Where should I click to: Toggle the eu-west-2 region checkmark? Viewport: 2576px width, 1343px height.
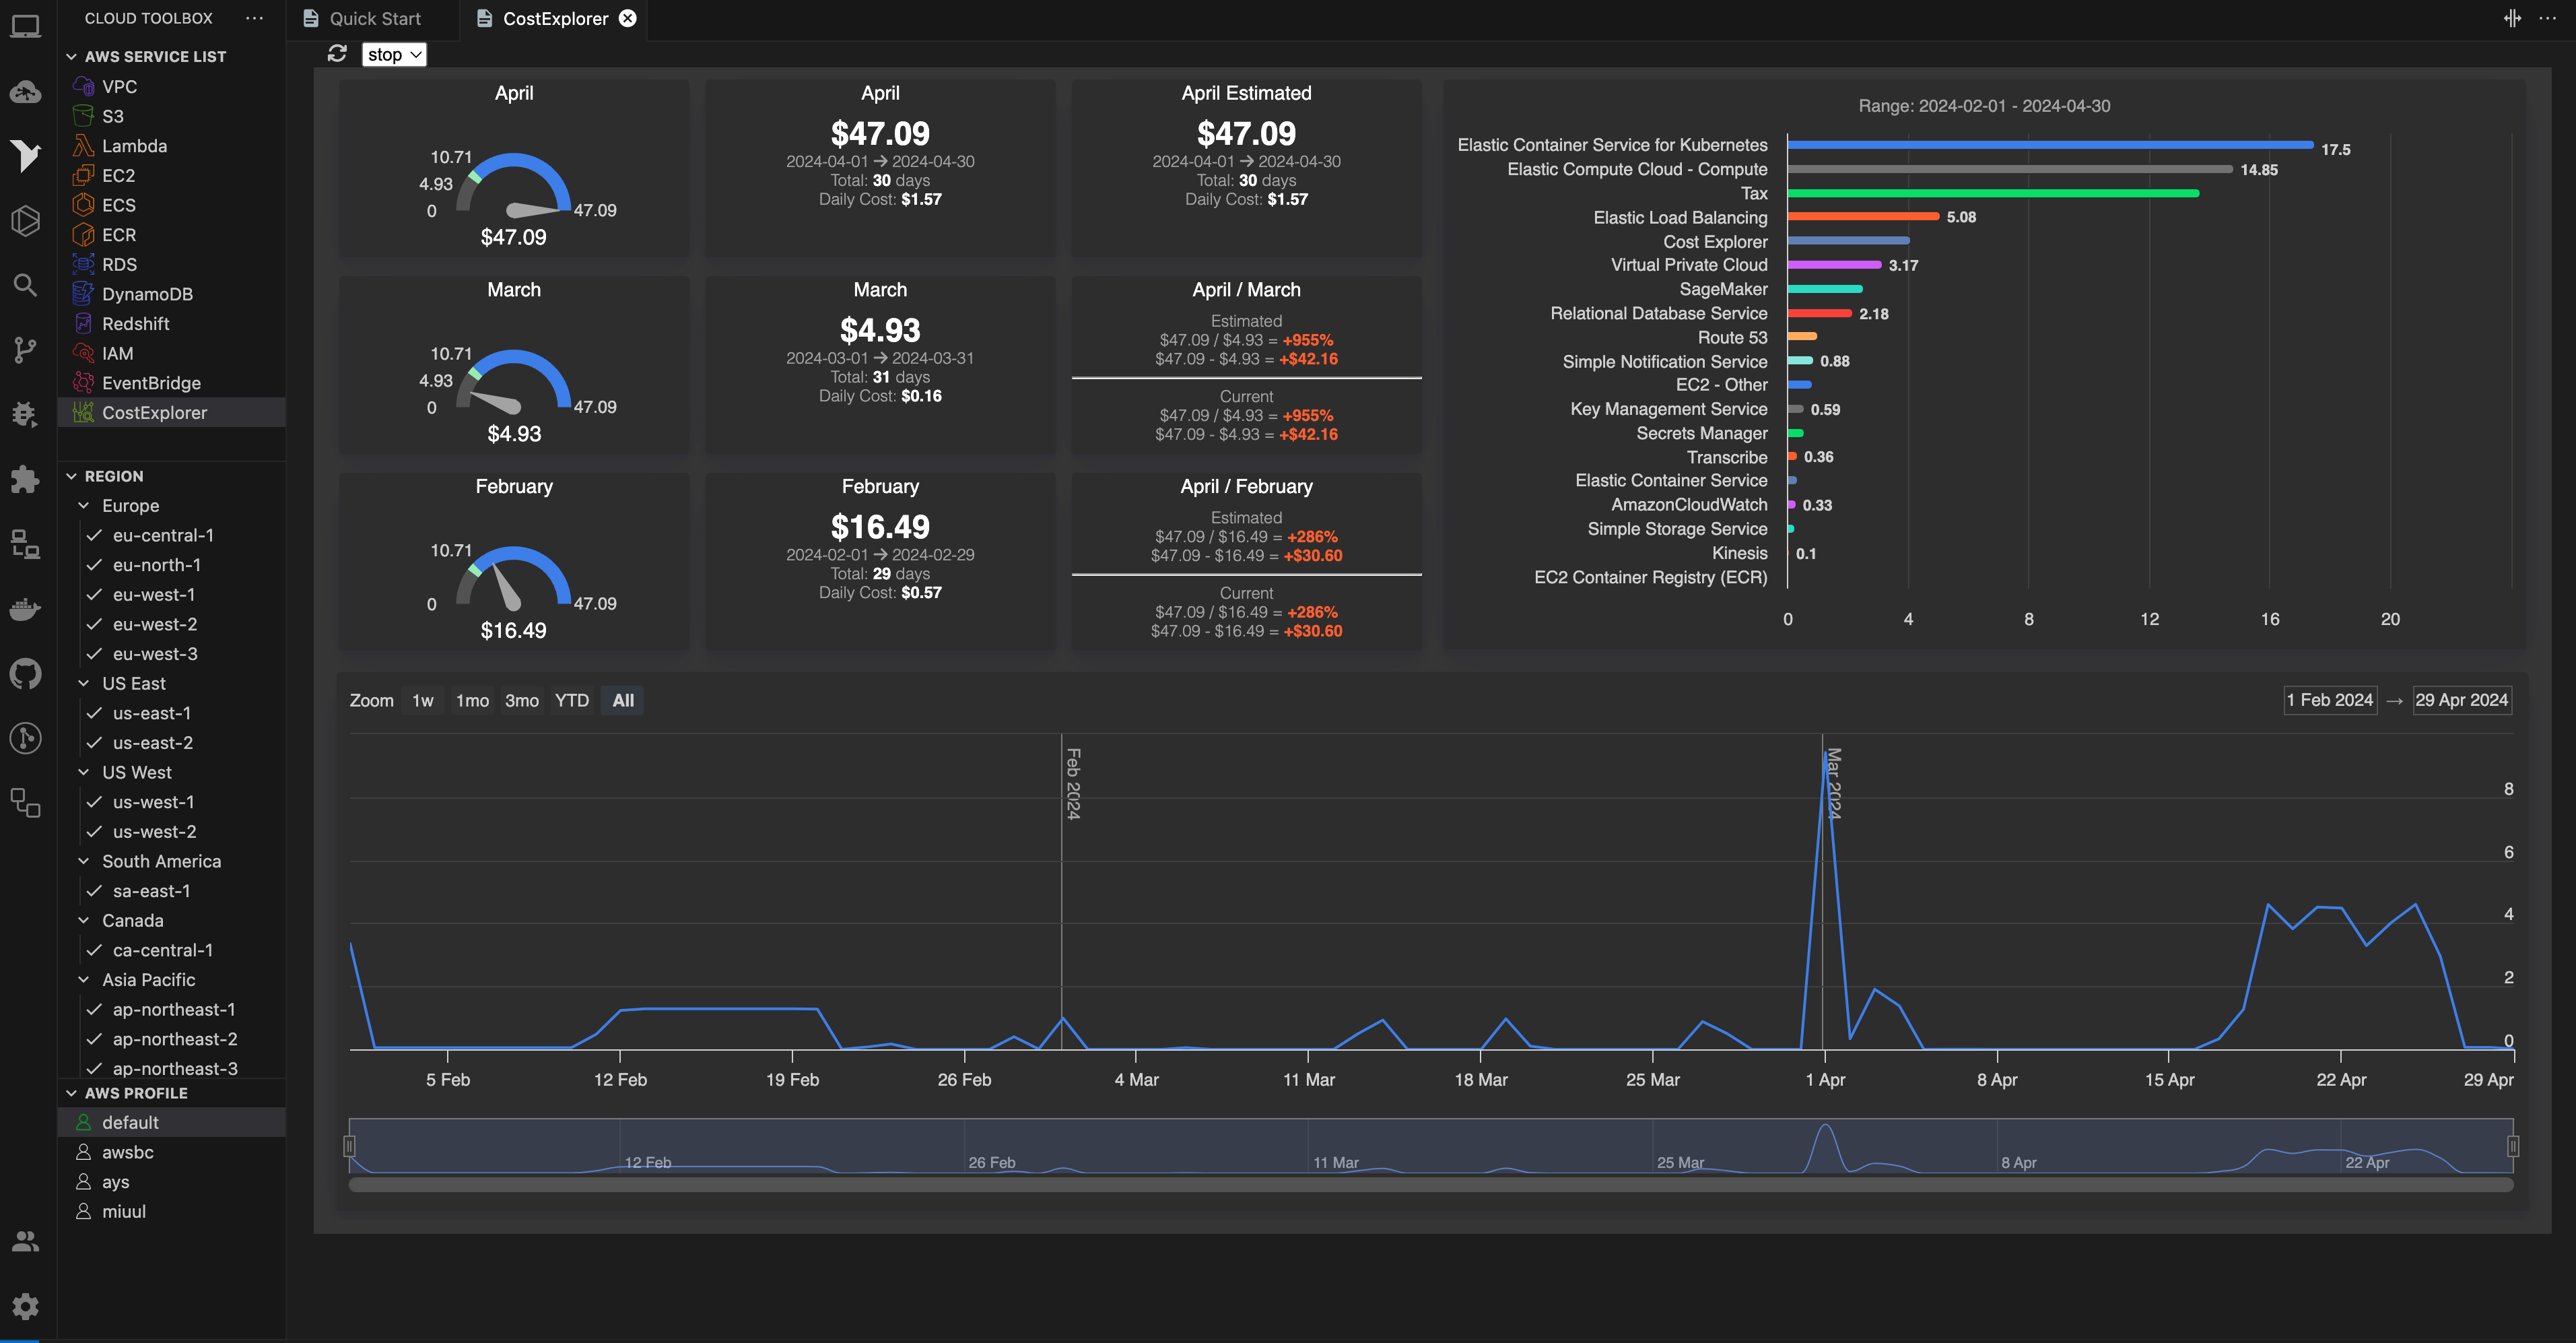(x=94, y=624)
